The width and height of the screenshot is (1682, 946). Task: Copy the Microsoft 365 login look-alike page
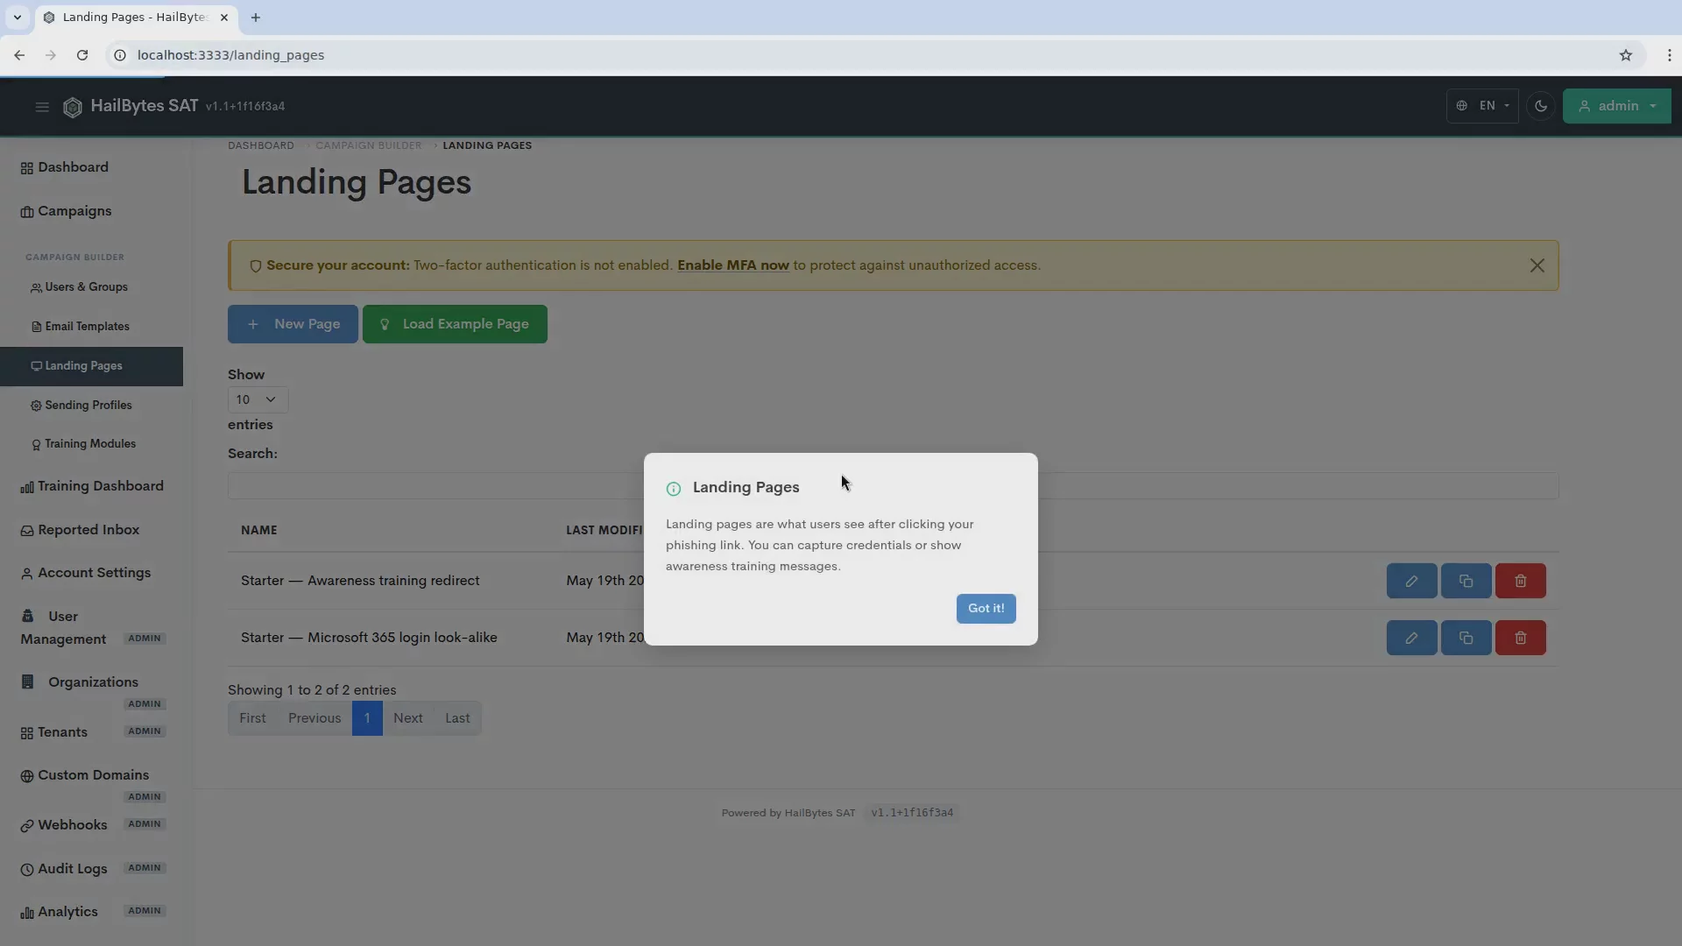1466,638
